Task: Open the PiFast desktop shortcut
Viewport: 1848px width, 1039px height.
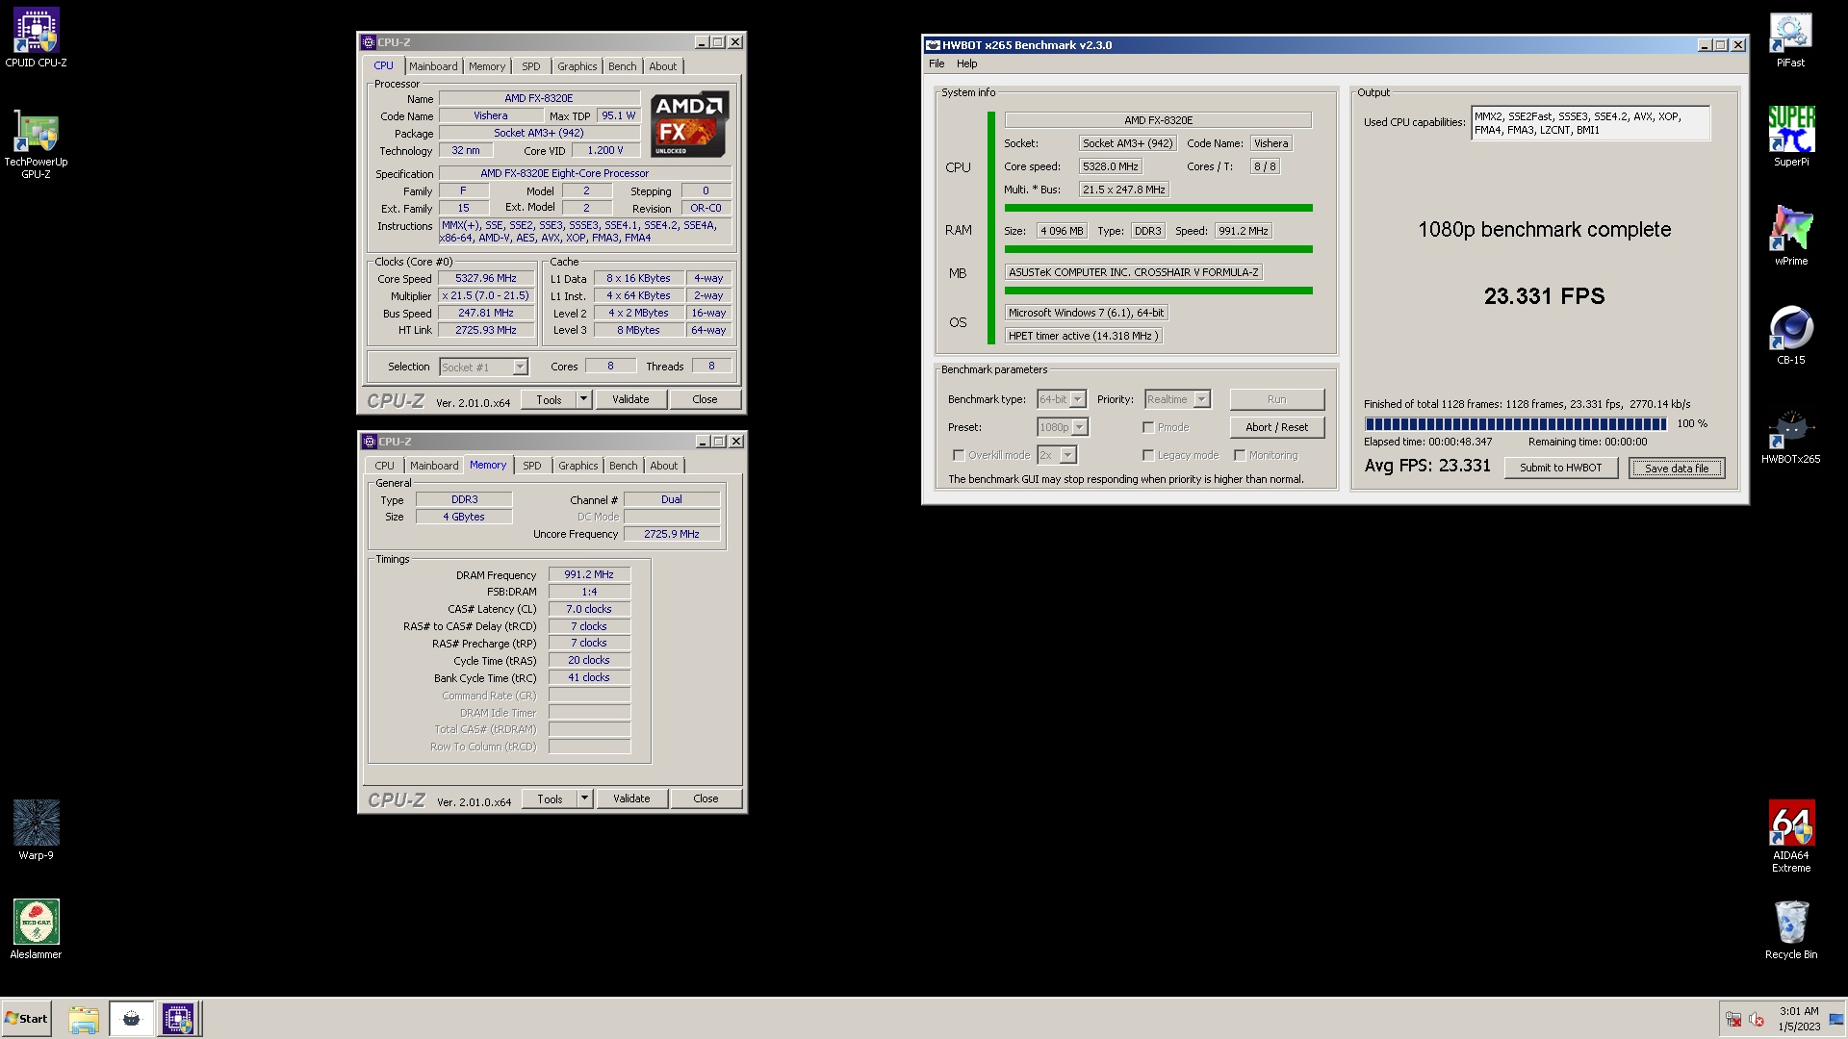Action: click(1790, 38)
